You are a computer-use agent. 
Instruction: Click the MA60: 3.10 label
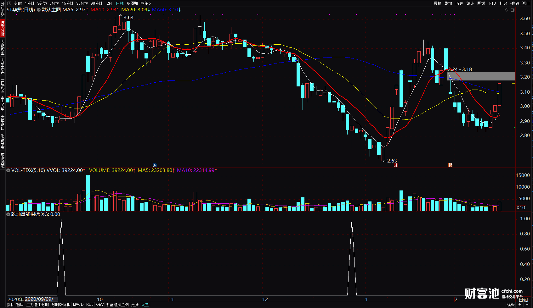[166, 10]
